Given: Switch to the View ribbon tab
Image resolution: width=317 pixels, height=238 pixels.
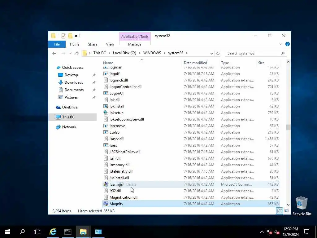Looking at the screenshot, I should (x=110, y=44).
